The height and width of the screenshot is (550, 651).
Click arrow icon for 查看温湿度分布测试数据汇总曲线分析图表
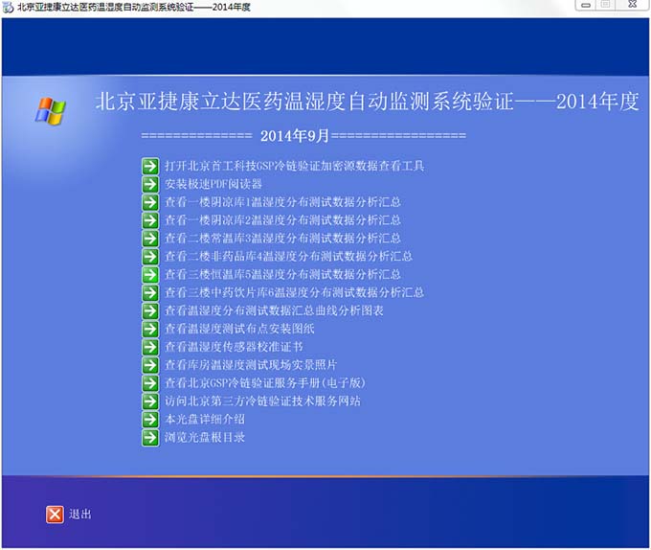[150, 310]
